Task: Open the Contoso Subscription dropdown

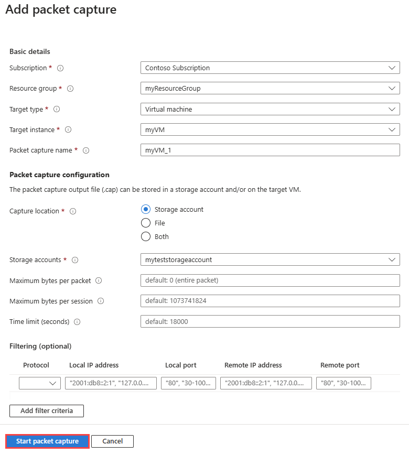Action: [x=270, y=68]
